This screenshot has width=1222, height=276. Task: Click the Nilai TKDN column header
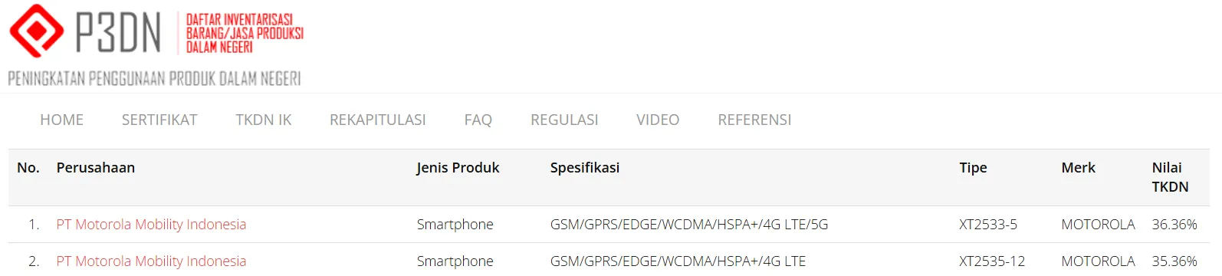[x=1170, y=177]
